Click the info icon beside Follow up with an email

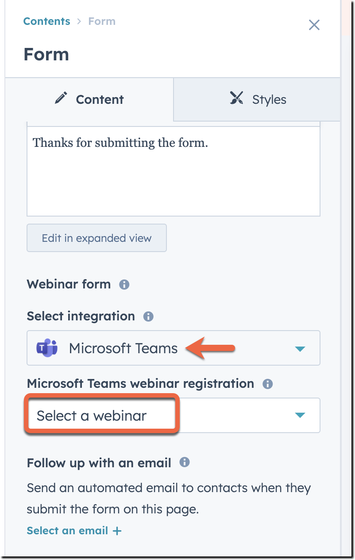point(184,463)
